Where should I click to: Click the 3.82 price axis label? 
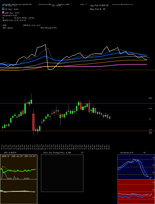150,108
